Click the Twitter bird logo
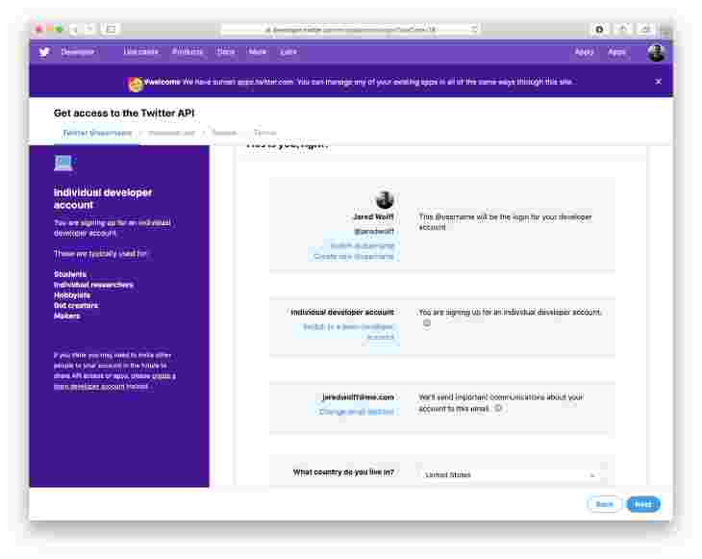This screenshot has height=559, width=702. click(x=44, y=52)
